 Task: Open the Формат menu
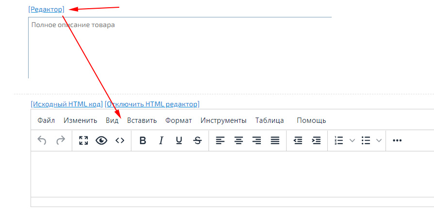tap(178, 120)
